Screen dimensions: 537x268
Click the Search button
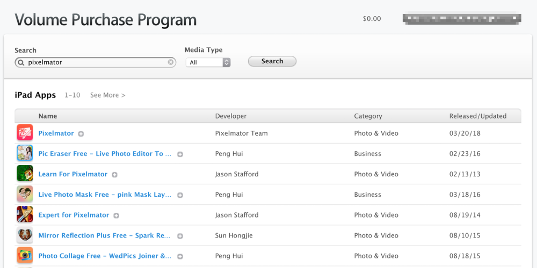click(272, 61)
